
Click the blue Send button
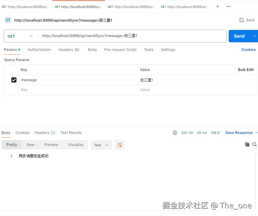tap(239, 36)
